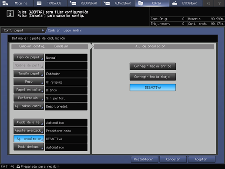225x169 pixels.
Task: Choose Corregir hacia abajo option
Action: click(x=153, y=77)
